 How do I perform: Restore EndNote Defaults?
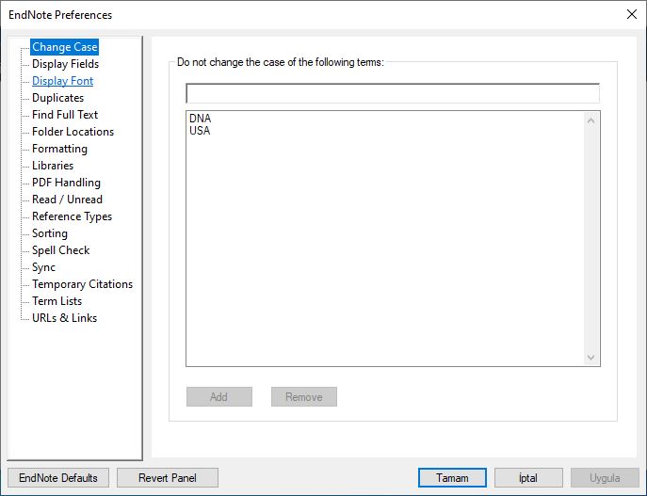click(58, 478)
